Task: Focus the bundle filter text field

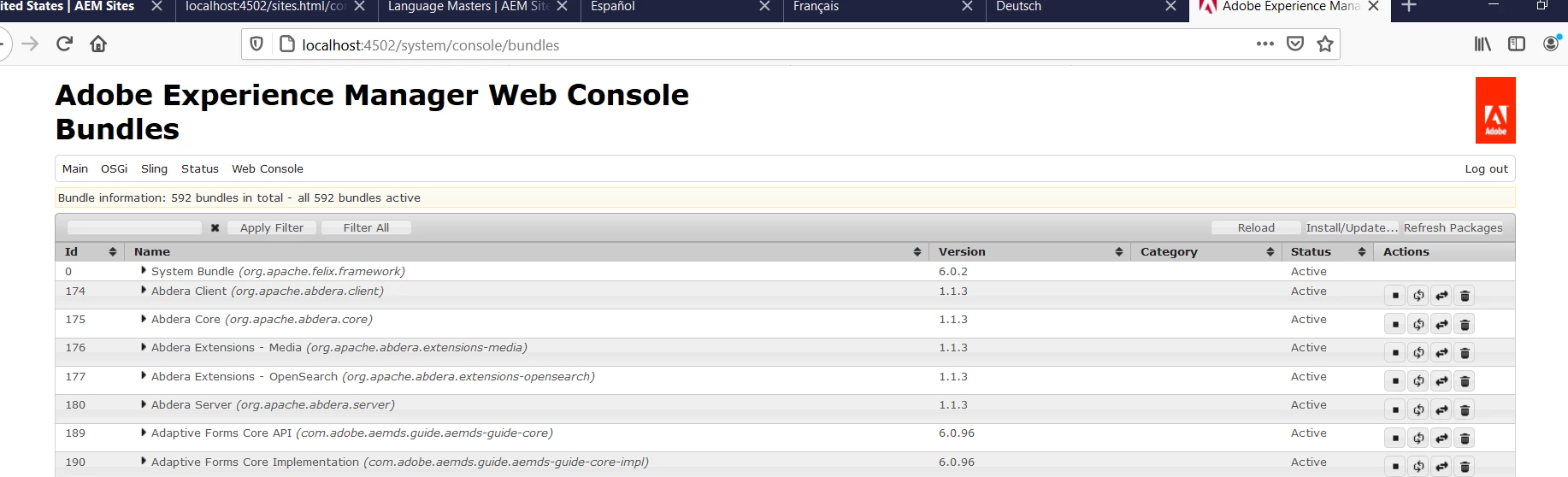Action: coord(134,227)
